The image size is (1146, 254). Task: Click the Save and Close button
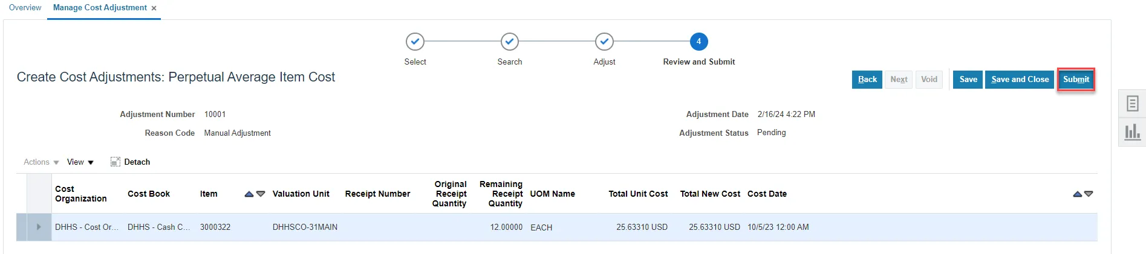pos(1020,80)
